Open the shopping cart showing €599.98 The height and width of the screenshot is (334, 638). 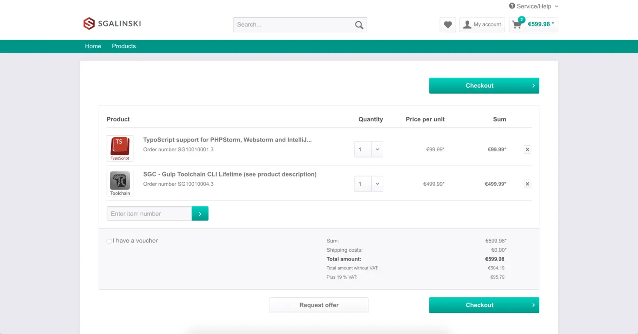coord(533,25)
